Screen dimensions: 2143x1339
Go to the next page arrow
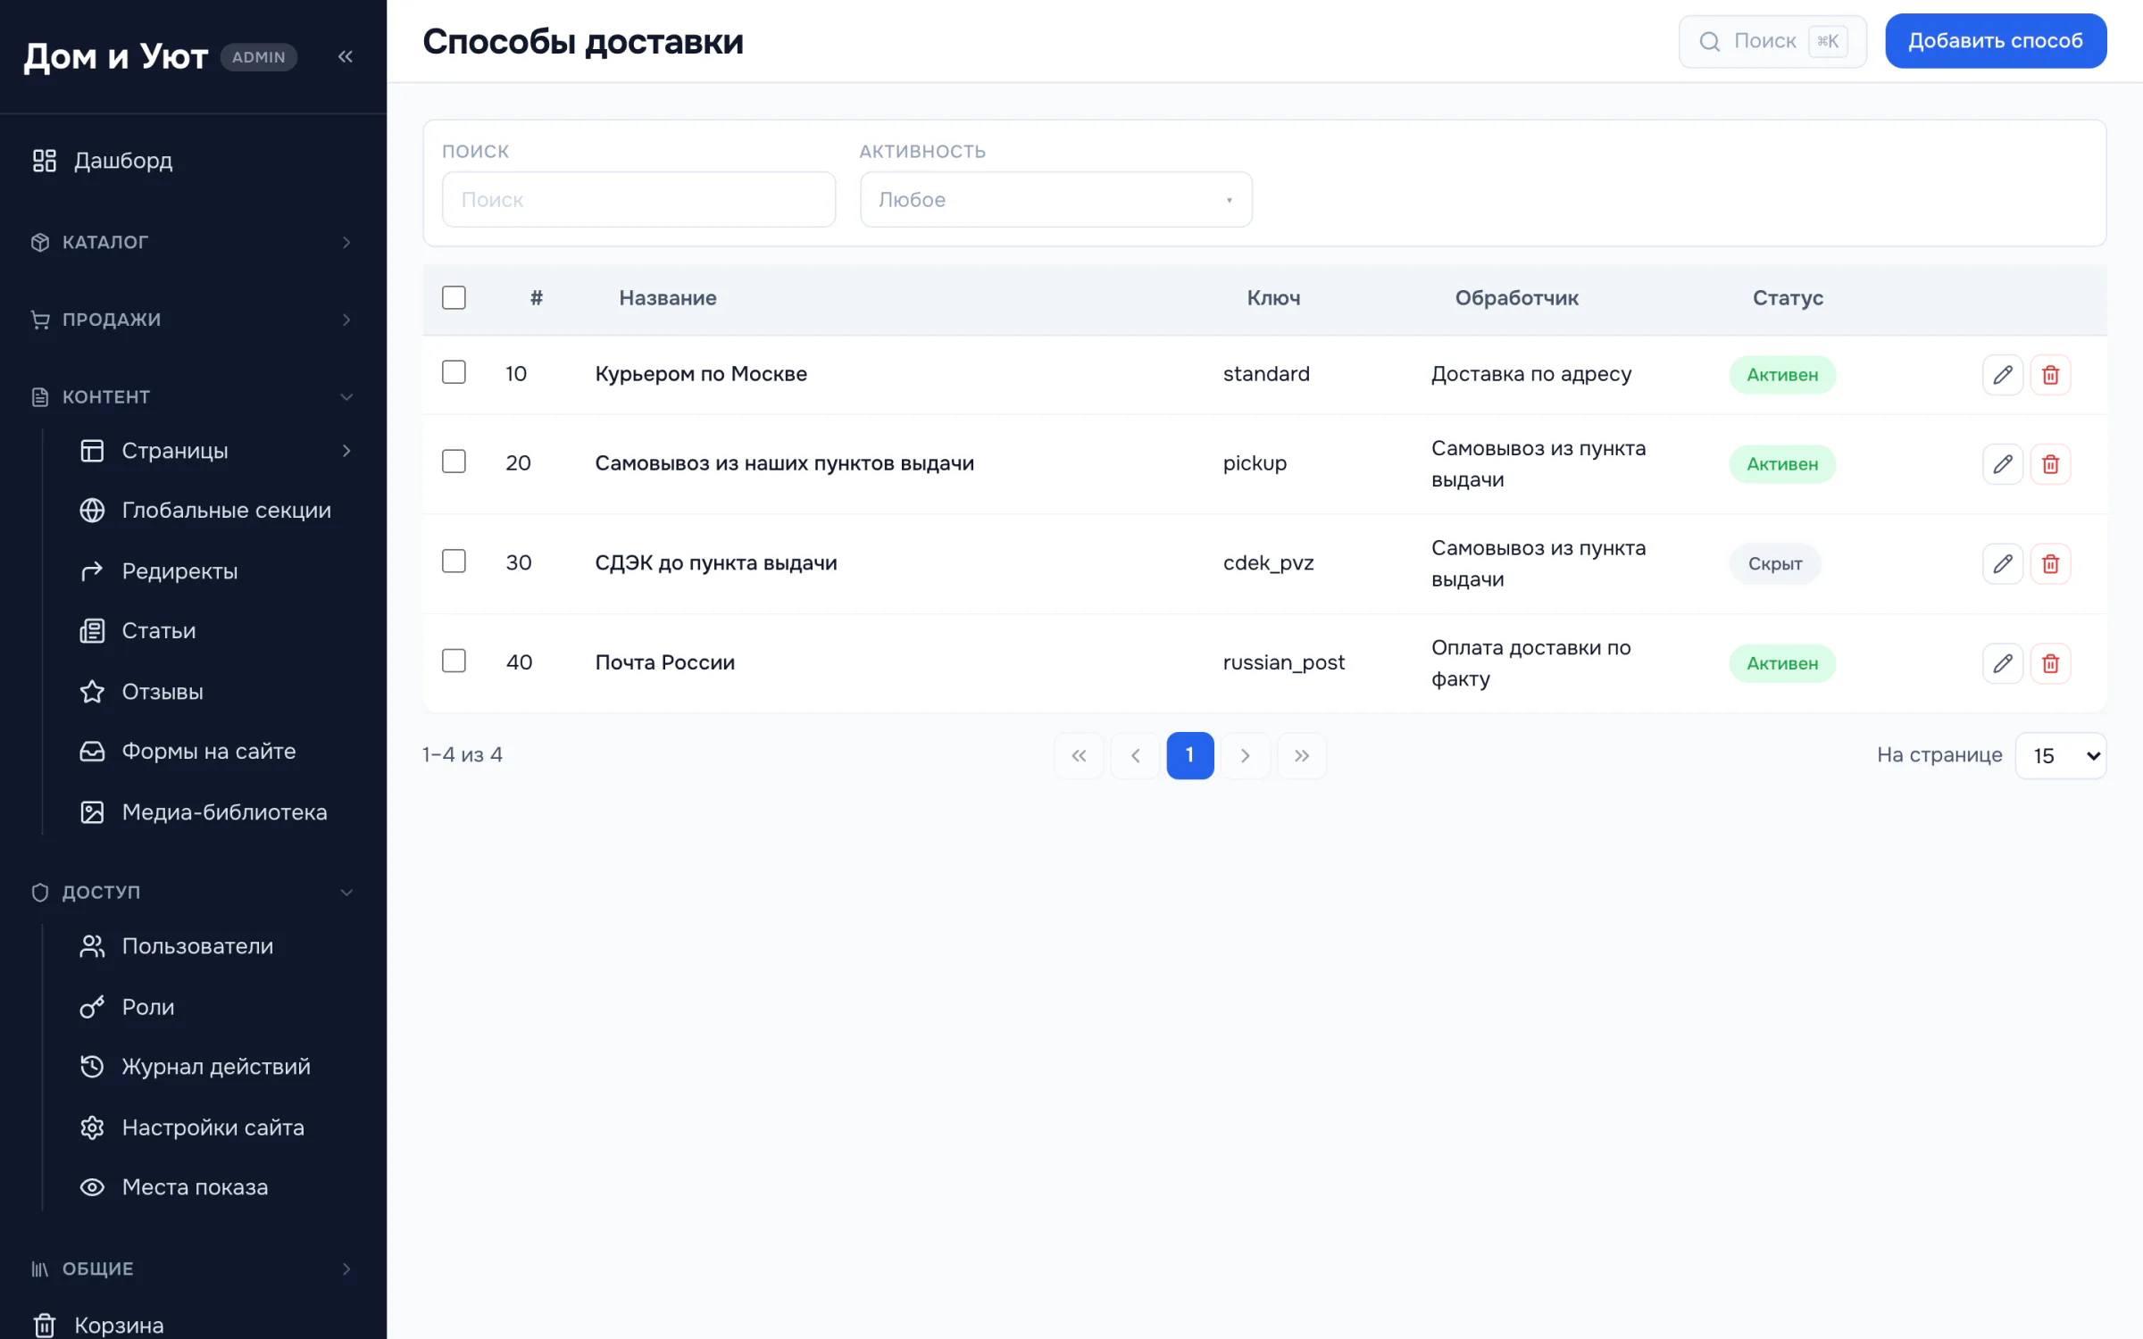click(1246, 756)
